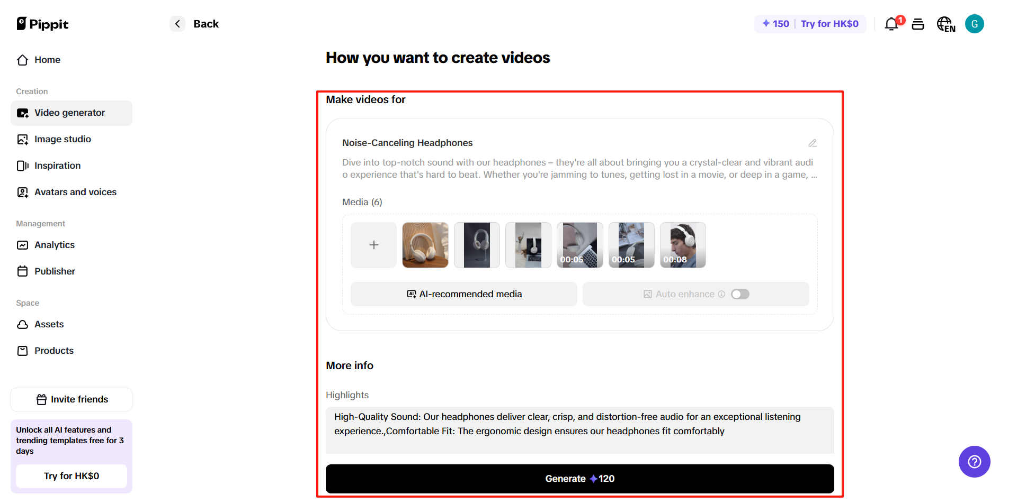The height and width of the screenshot is (504, 1017).
Task: Switch to Video generator in the sidebar
Action: pos(69,113)
